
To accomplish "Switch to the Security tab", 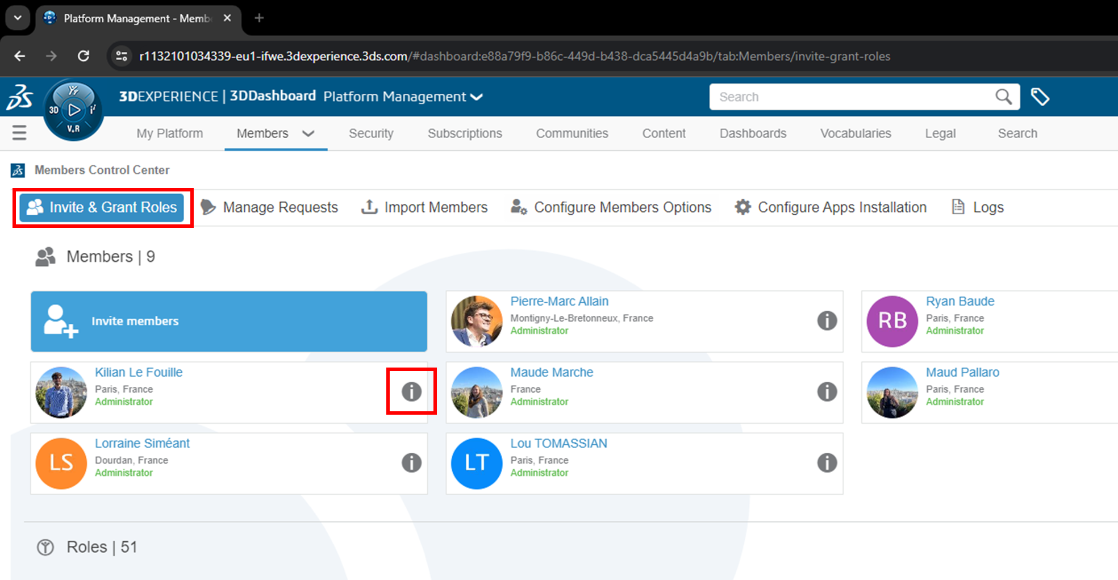I will click(x=370, y=133).
